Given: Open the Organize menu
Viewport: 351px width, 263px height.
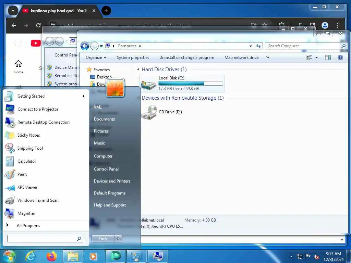Looking at the screenshot, I should [x=96, y=58].
